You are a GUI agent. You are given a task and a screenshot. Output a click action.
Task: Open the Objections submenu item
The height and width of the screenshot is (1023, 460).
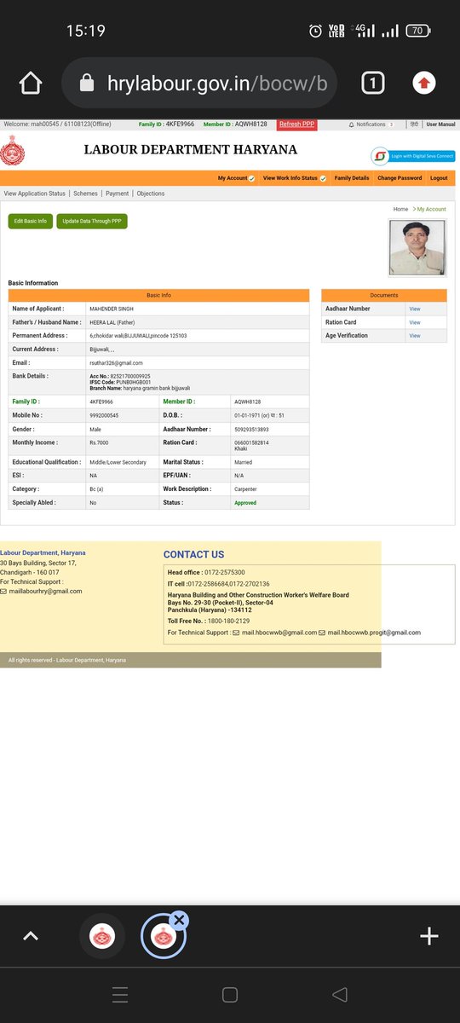point(151,194)
